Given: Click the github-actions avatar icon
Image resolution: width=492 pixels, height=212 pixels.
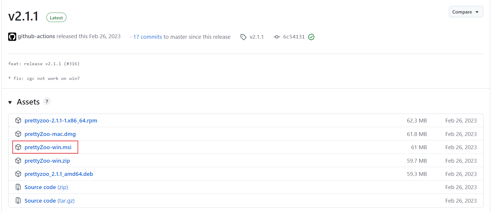Looking at the screenshot, I should (x=12, y=37).
